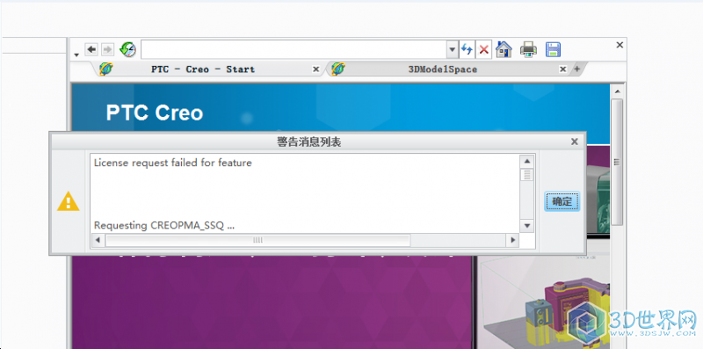
Task: Click message list vertical scroll up arrow
Action: click(527, 161)
